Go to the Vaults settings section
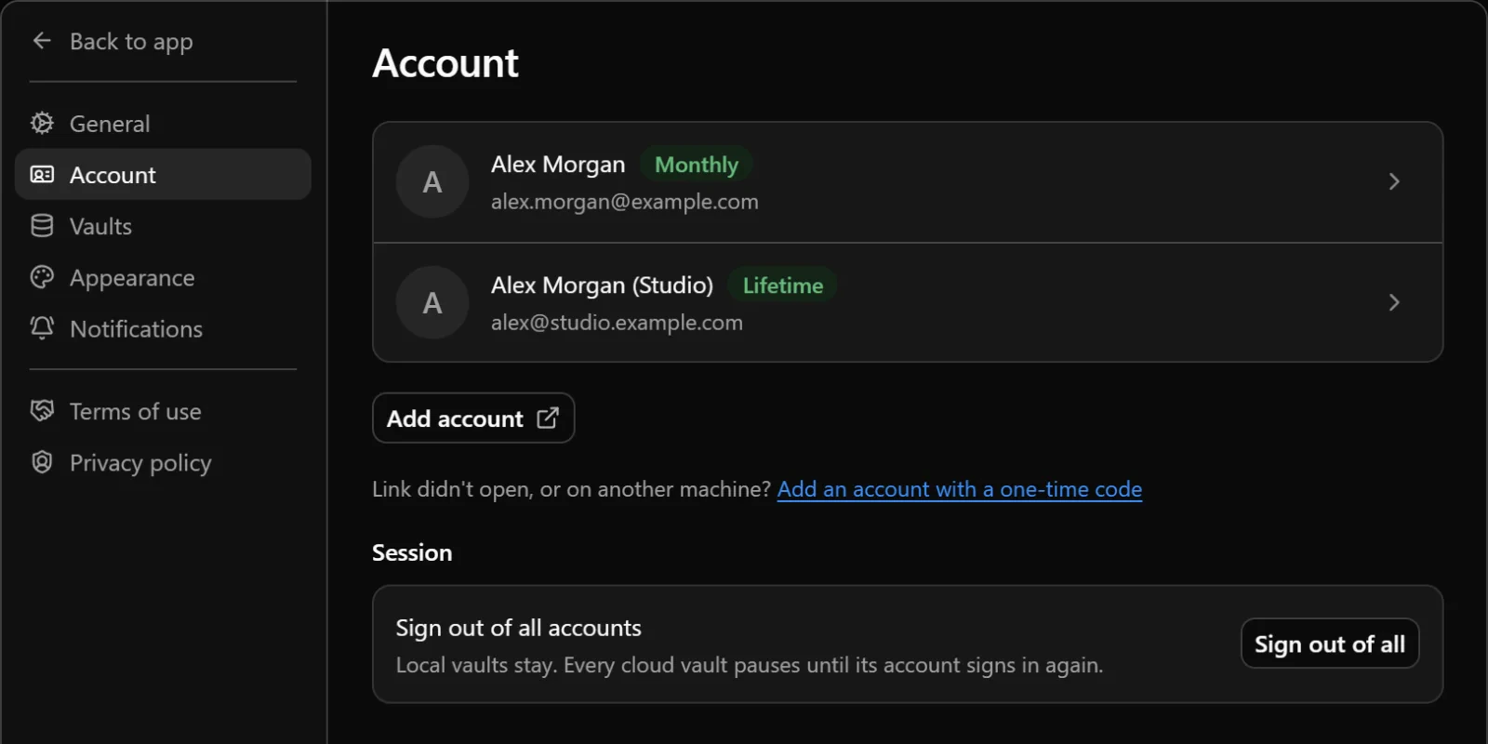The height and width of the screenshot is (744, 1488). click(x=163, y=226)
